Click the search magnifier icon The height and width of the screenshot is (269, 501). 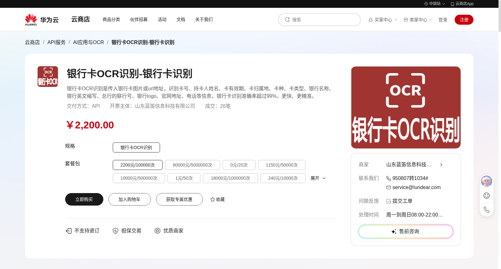[x=287, y=20]
